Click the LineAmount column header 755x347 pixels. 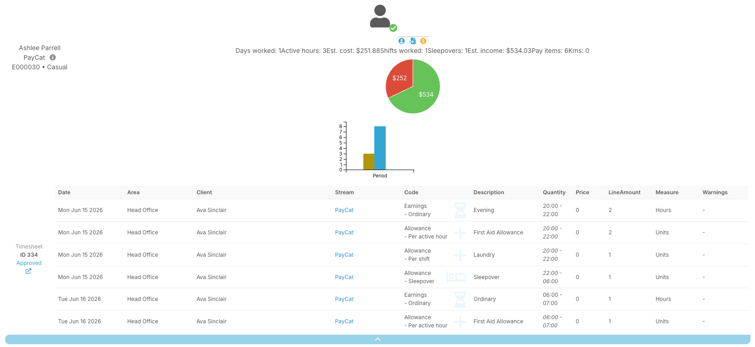tap(624, 192)
